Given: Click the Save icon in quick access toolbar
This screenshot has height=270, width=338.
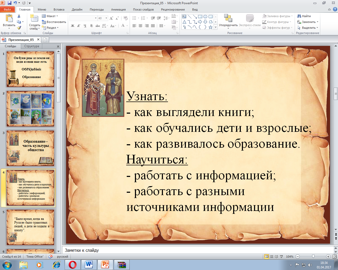Looking at the screenshot, I should tap(10, 3).
